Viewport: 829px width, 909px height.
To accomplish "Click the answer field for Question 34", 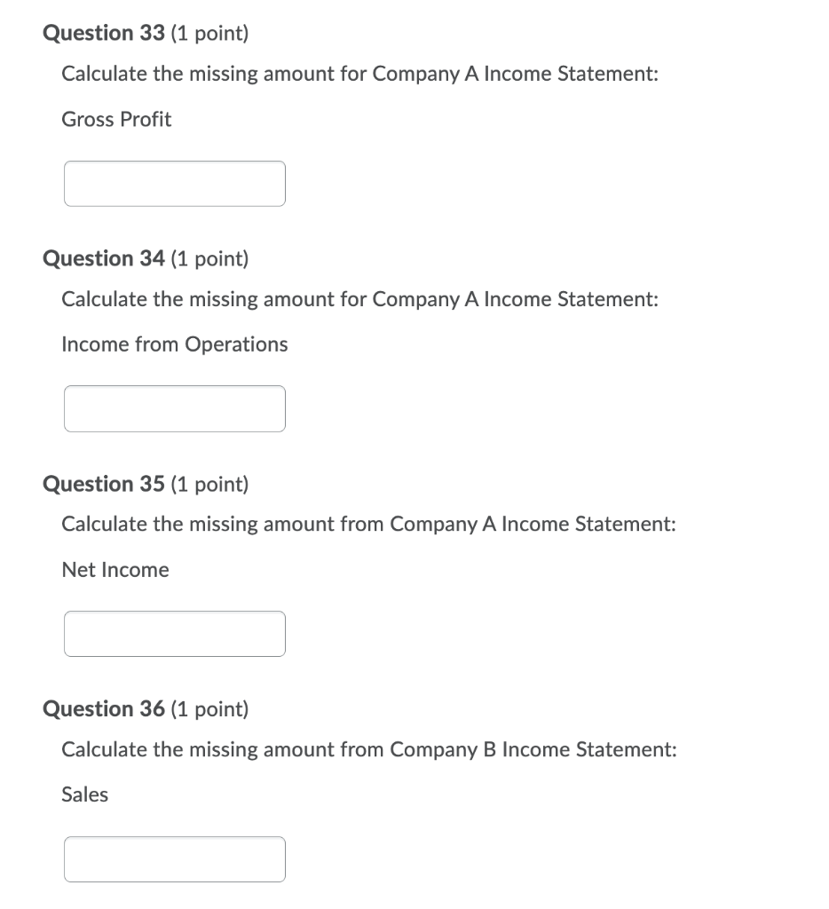I will 174,408.
